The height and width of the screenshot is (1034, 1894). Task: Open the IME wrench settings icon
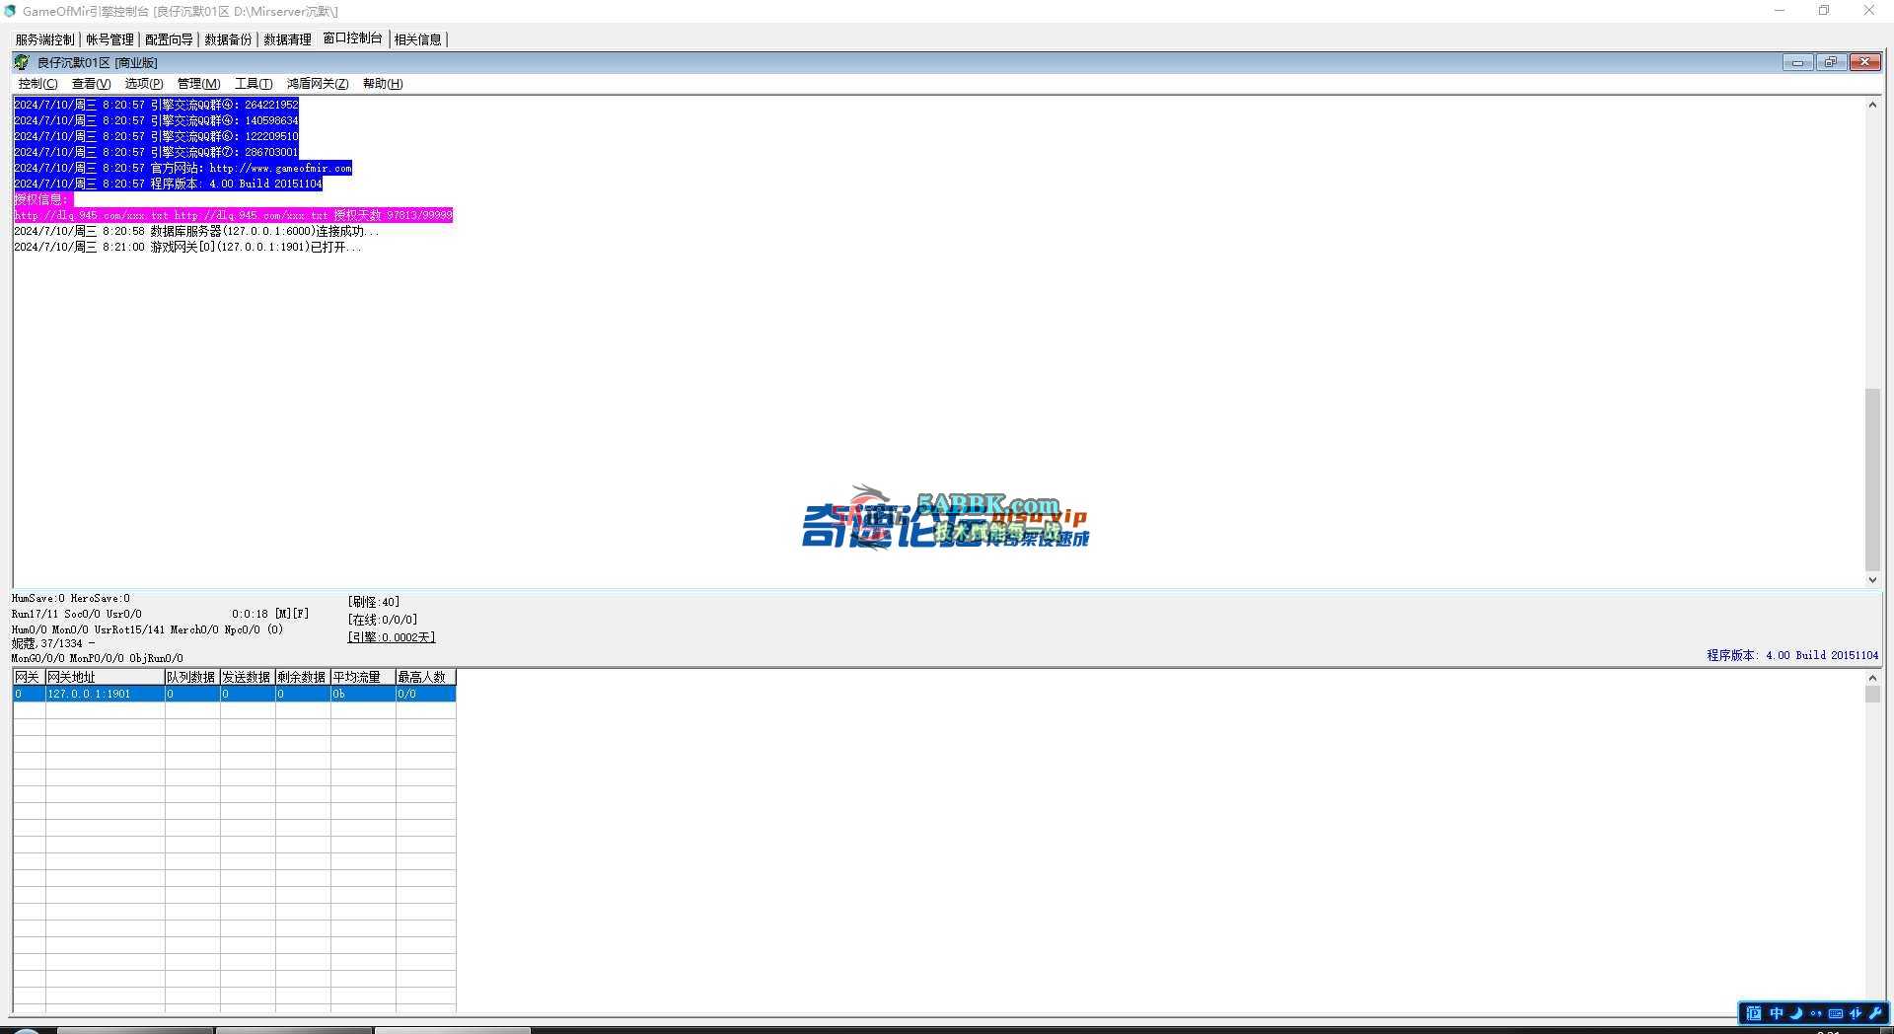(x=1875, y=1013)
